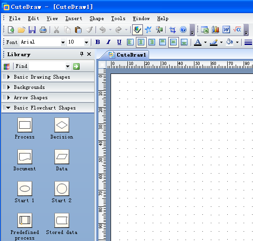The height and width of the screenshot is (241, 253).
Task: Apply line color with brush button
Action: click(214, 42)
